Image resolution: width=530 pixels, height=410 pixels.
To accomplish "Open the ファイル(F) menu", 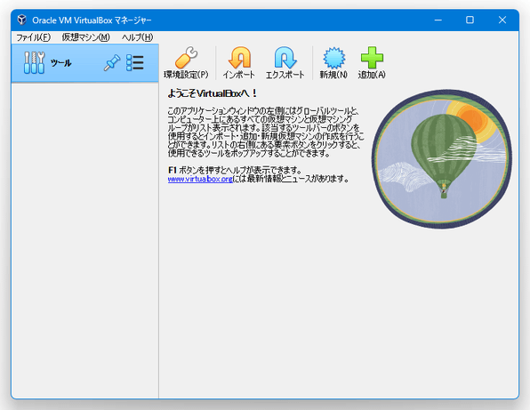I will 34,37.
